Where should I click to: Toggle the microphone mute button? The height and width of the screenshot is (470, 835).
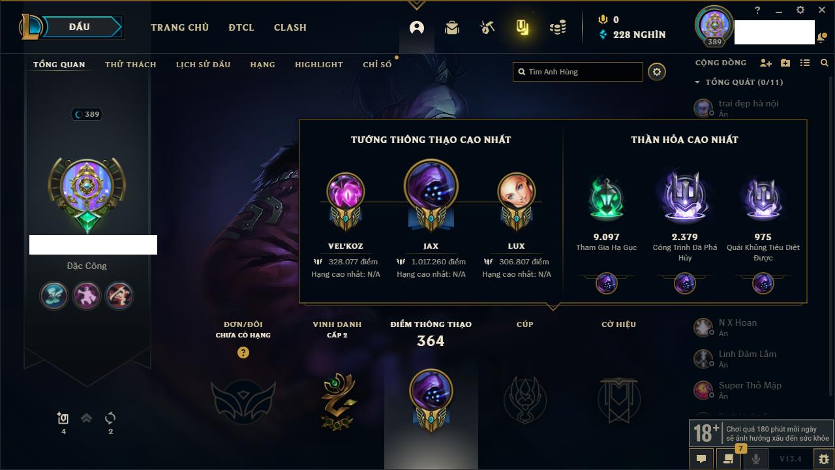point(756,459)
